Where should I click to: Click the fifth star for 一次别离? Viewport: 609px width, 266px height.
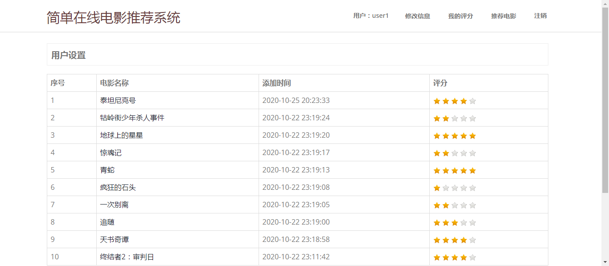click(x=473, y=205)
